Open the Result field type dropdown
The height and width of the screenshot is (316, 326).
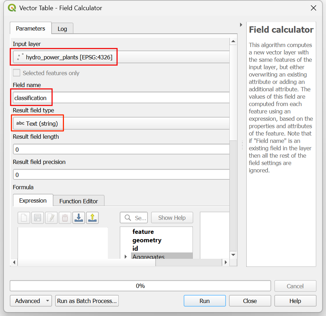click(x=121, y=123)
